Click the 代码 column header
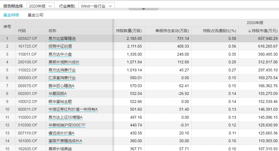 pyautogui.click(x=22, y=31)
